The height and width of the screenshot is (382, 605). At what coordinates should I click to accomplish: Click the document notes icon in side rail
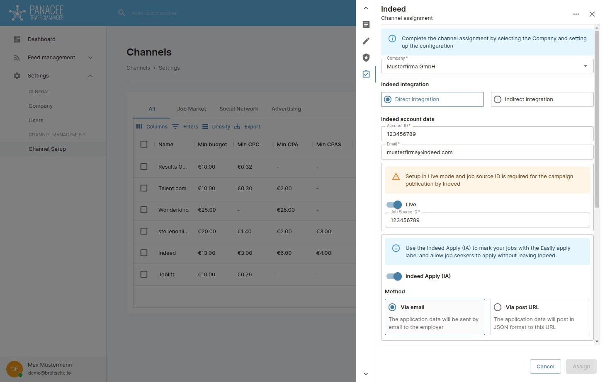pyautogui.click(x=366, y=24)
